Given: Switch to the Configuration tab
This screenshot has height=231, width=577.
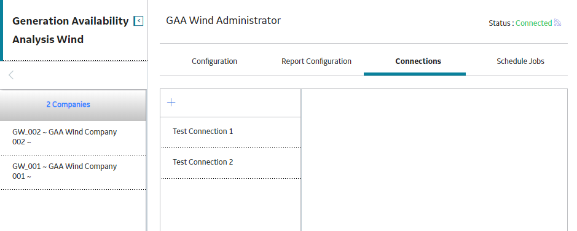Looking at the screenshot, I should click(x=214, y=61).
